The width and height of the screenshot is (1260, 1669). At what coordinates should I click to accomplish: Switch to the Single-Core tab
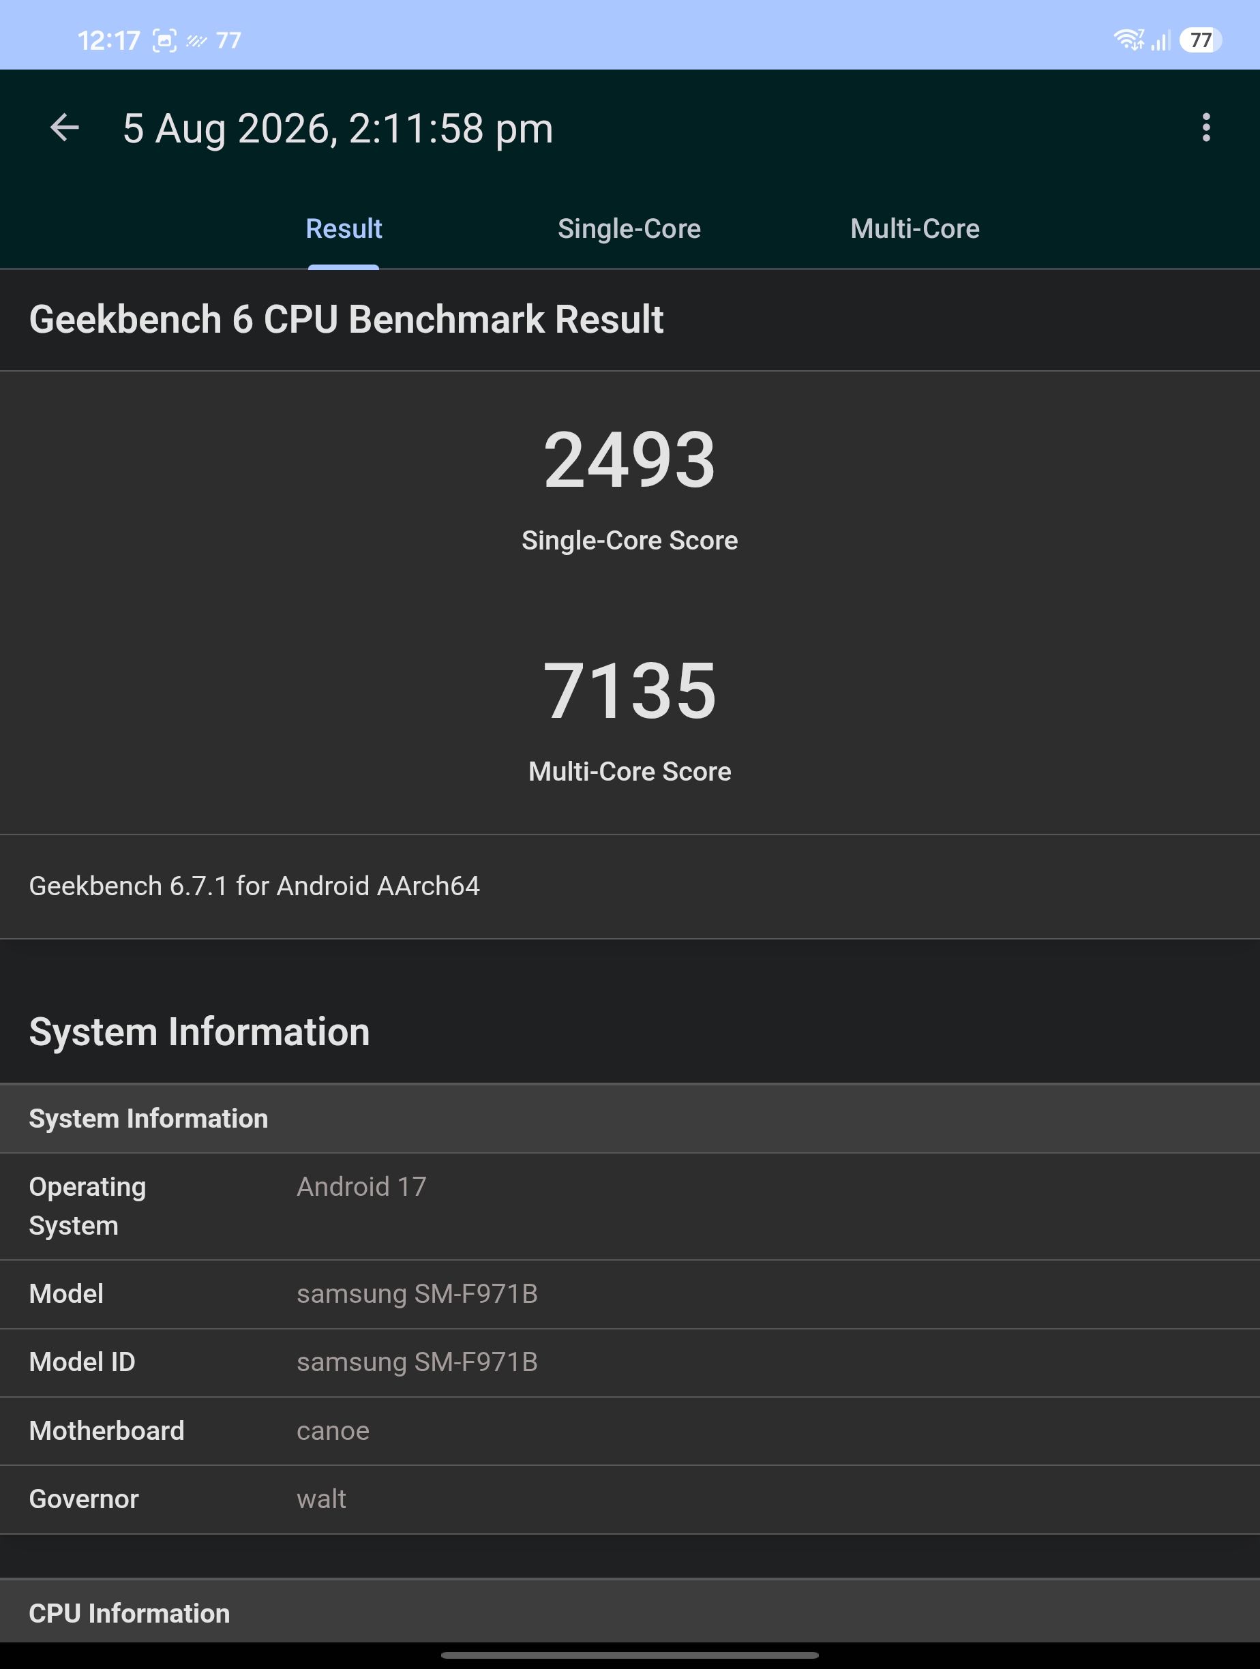[x=629, y=228]
